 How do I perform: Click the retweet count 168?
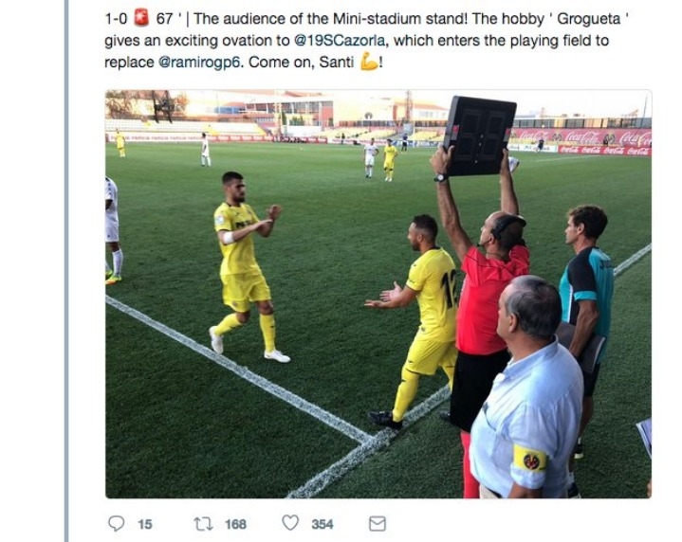(x=236, y=524)
